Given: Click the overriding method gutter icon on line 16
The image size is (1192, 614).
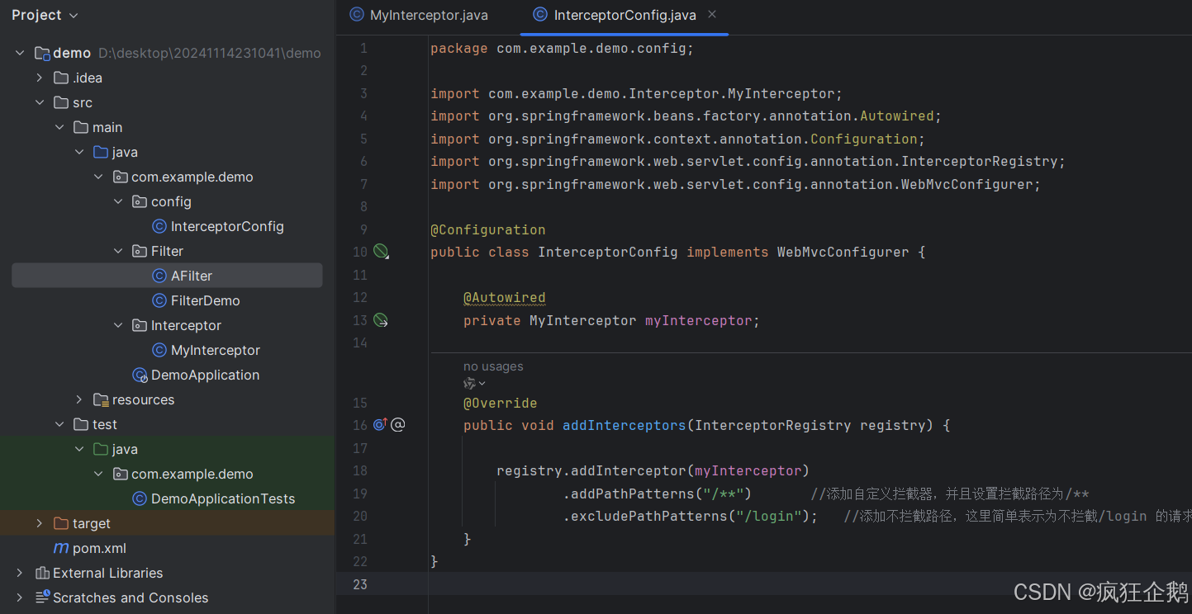Looking at the screenshot, I should pyautogui.click(x=378, y=424).
